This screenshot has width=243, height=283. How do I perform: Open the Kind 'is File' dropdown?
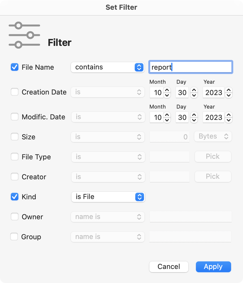108,197
